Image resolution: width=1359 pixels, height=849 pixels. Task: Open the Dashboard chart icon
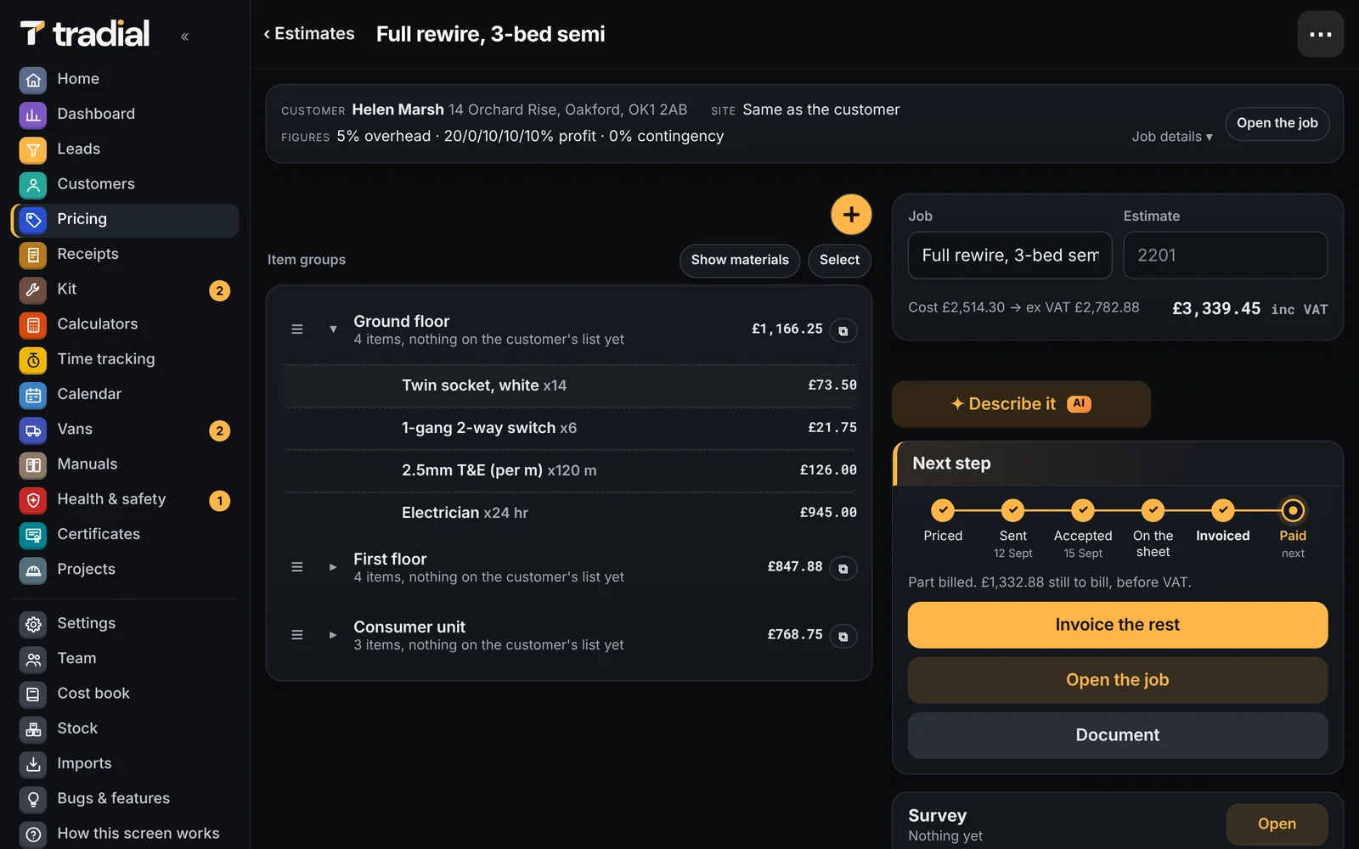[33, 115]
